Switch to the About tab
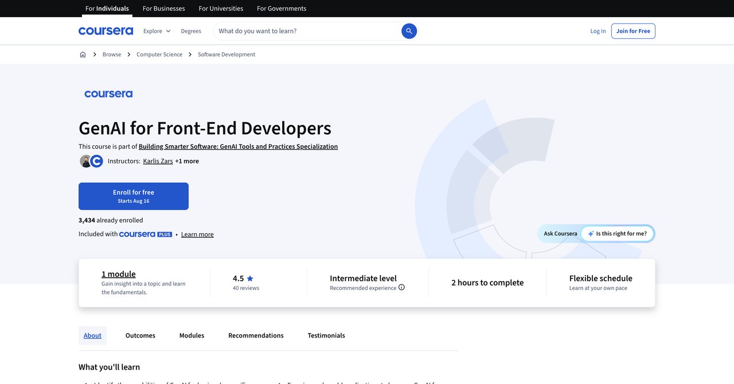This screenshot has height=384, width=734. pos(92,336)
